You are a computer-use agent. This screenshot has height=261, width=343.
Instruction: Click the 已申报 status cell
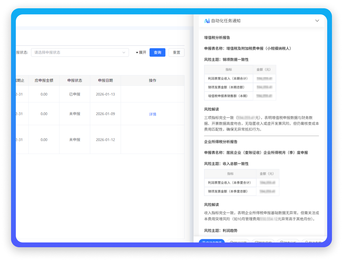pos(75,94)
